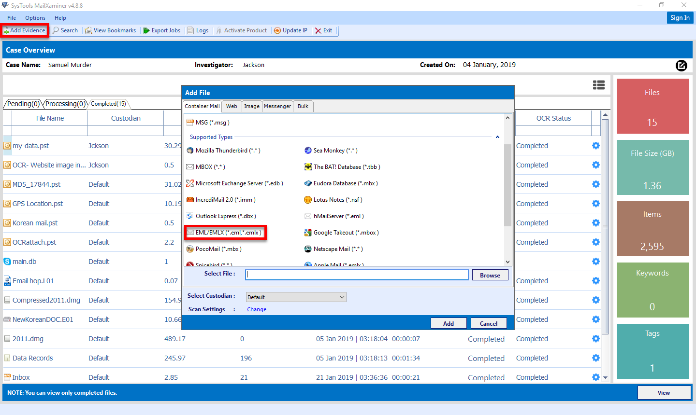Click the Change scan settings link
696x415 pixels.
tap(257, 310)
